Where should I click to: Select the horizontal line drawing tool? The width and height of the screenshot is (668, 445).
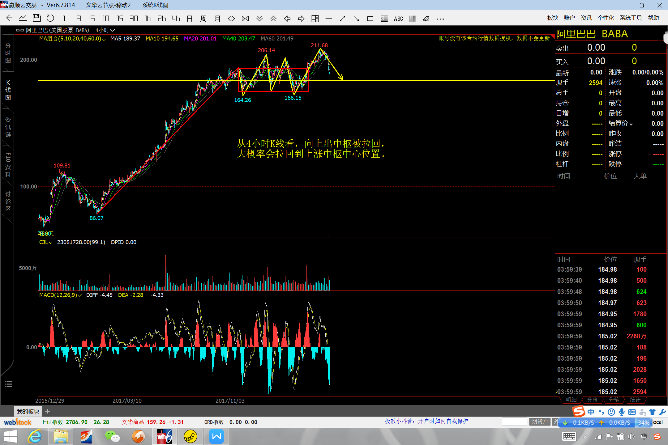pyautogui.click(x=328, y=19)
